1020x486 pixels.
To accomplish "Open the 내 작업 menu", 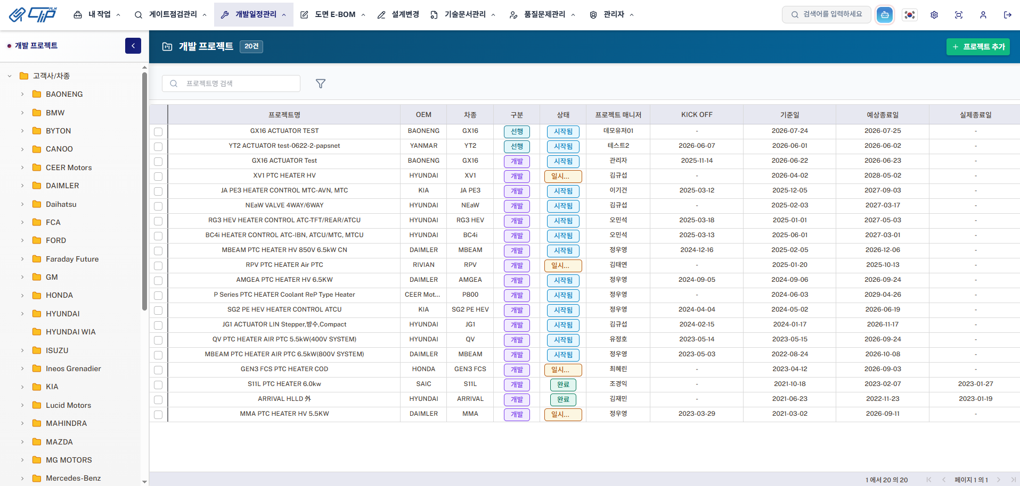I will click(97, 15).
